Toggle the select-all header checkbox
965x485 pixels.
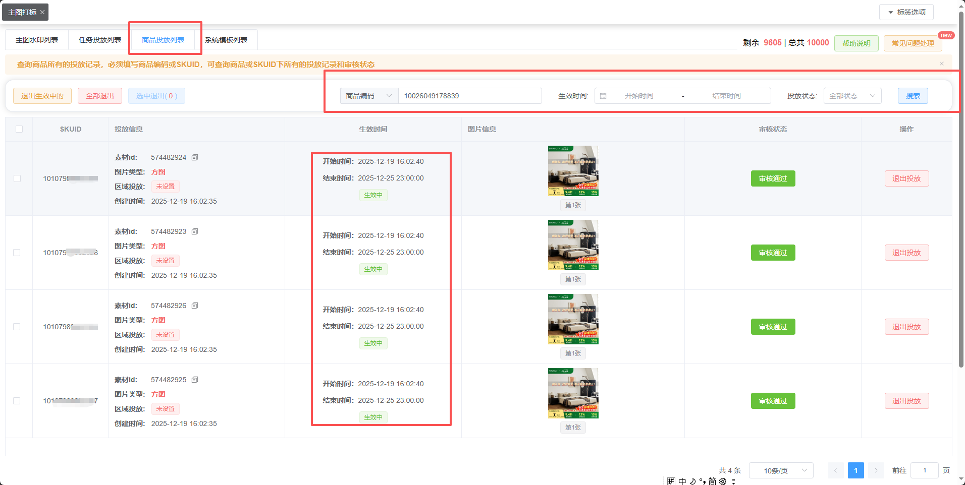[x=19, y=129]
